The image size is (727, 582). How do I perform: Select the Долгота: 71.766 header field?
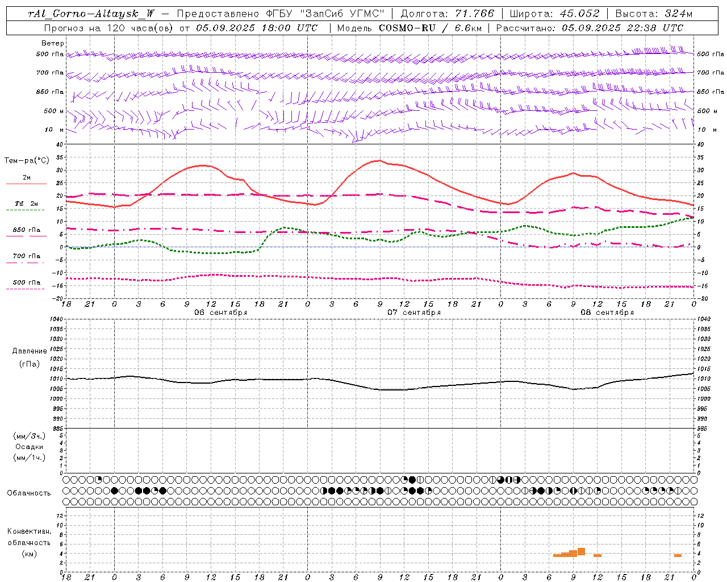(448, 14)
